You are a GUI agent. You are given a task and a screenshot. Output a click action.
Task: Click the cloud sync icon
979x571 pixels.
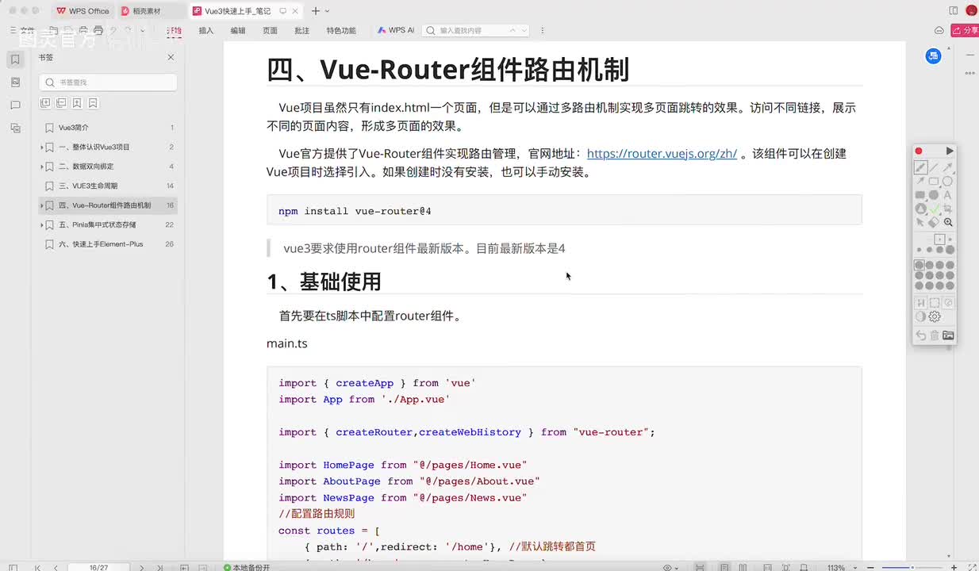point(939,30)
